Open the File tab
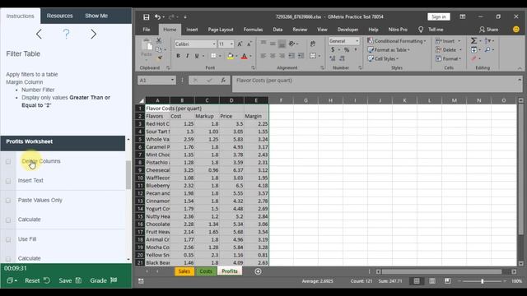 147,30
